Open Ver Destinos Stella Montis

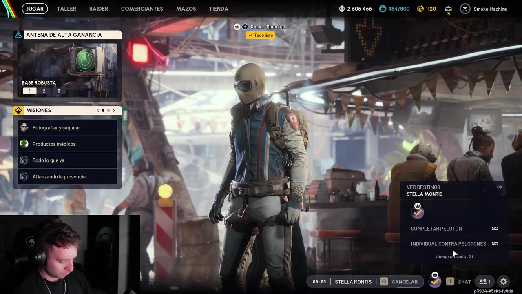point(454,190)
